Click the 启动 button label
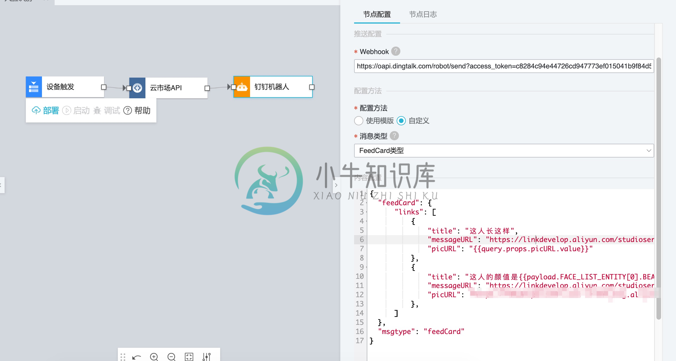The width and height of the screenshot is (676, 361). pos(81,110)
